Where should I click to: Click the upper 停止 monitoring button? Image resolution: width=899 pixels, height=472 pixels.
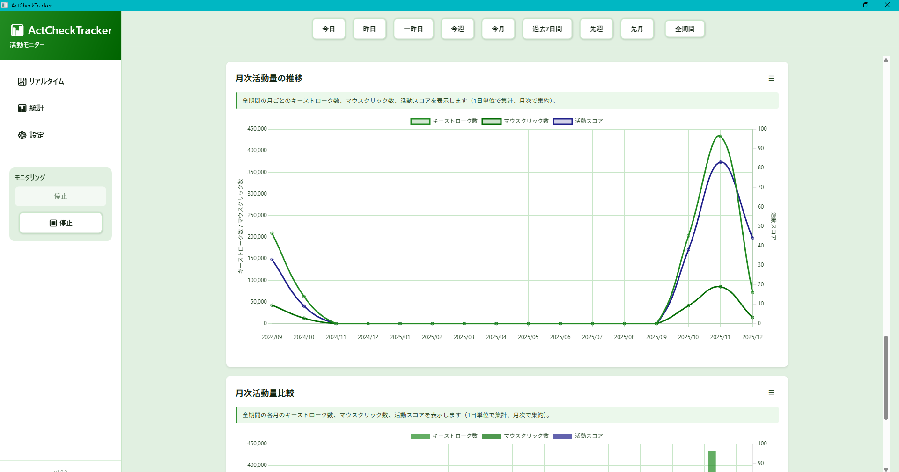(60, 196)
